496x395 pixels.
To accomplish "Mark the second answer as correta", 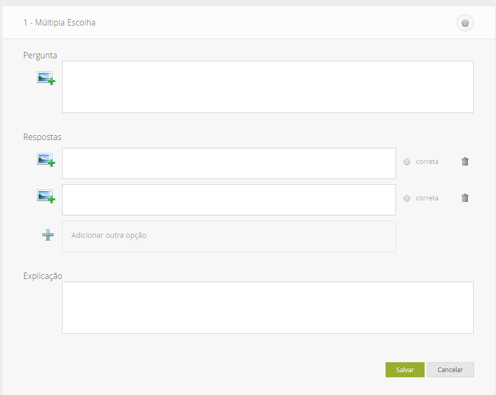I will [407, 198].
